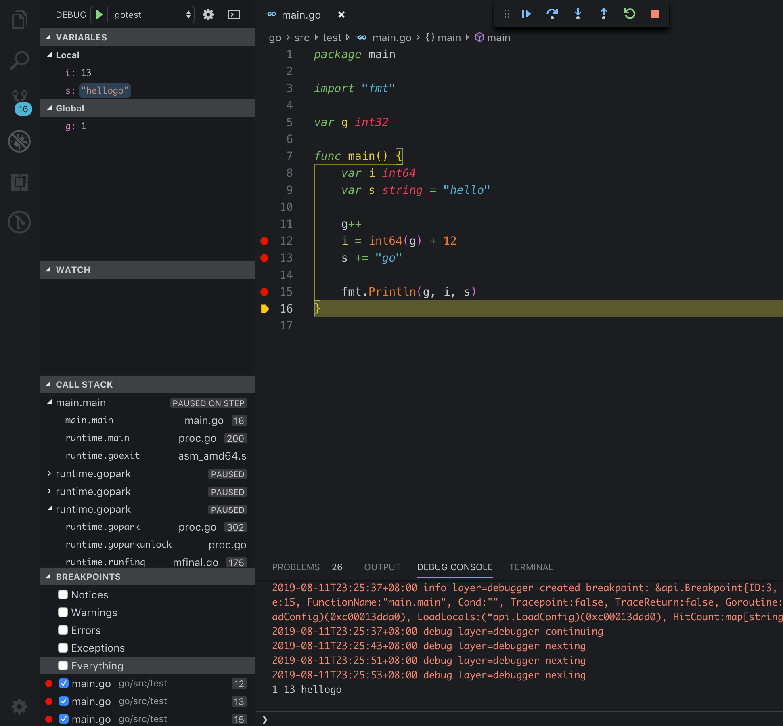Click the yellow current-line arrow at line 16
The height and width of the screenshot is (726, 783).
tap(265, 309)
